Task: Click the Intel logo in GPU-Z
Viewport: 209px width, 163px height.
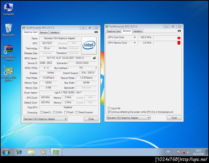Action: (89, 45)
